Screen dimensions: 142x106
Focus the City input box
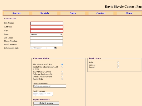tap(47, 31)
